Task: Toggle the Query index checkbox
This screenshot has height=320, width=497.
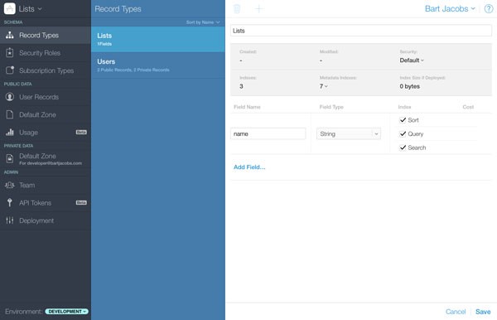Action: click(403, 133)
